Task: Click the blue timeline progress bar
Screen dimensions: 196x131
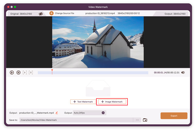Action: click(x=93, y=73)
